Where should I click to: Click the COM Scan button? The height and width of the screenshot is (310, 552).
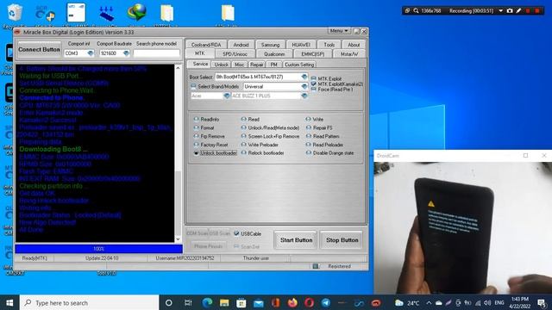click(197, 233)
